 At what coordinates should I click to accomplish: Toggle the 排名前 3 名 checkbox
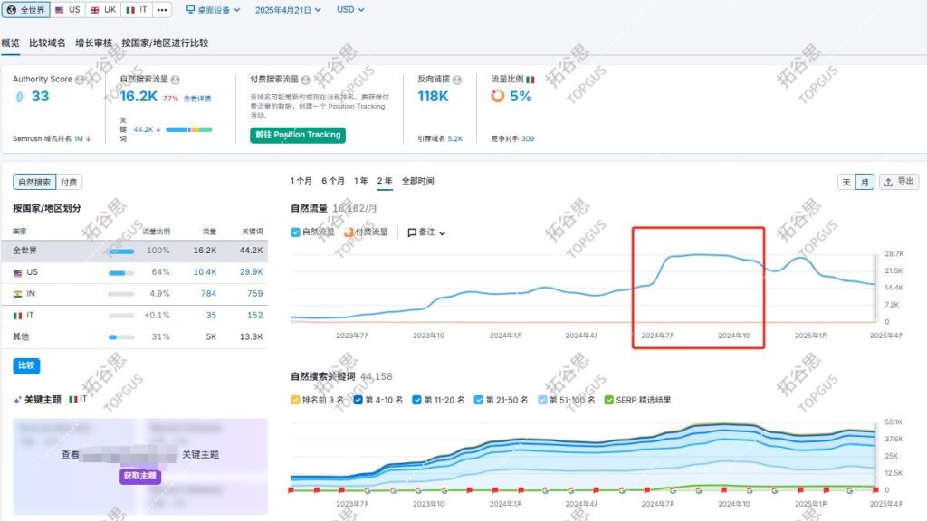(296, 399)
